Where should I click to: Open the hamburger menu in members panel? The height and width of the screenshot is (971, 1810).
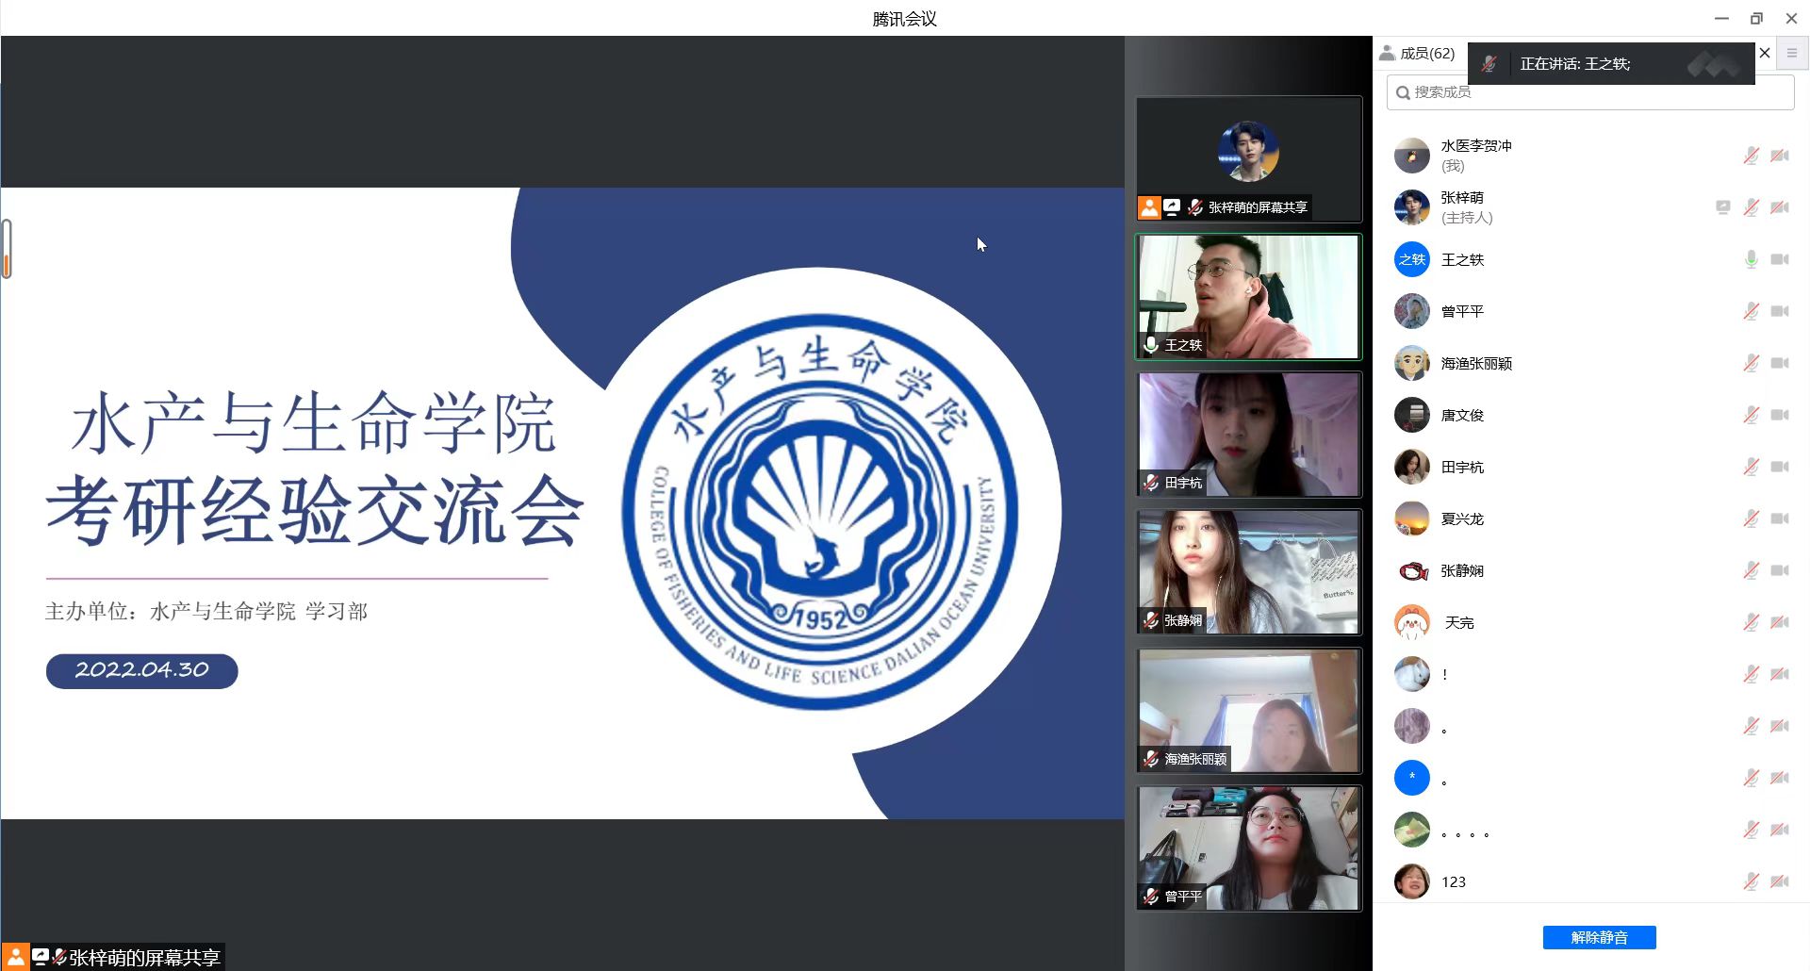click(1792, 54)
